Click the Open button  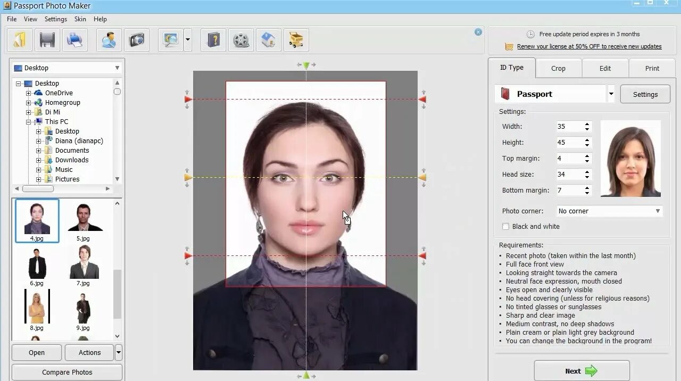[x=37, y=352]
